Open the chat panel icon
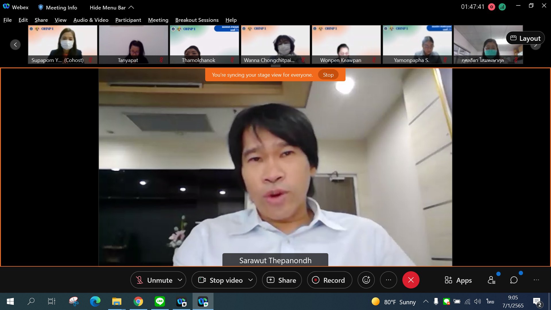The image size is (551, 310). (514, 280)
